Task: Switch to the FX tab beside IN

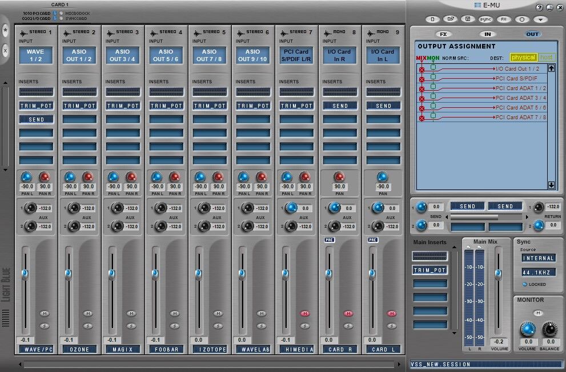Action: 443,34
